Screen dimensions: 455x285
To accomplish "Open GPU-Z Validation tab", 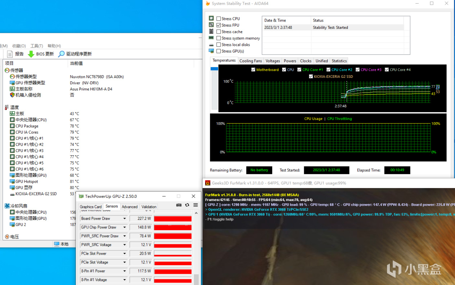I will click(x=149, y=207).
